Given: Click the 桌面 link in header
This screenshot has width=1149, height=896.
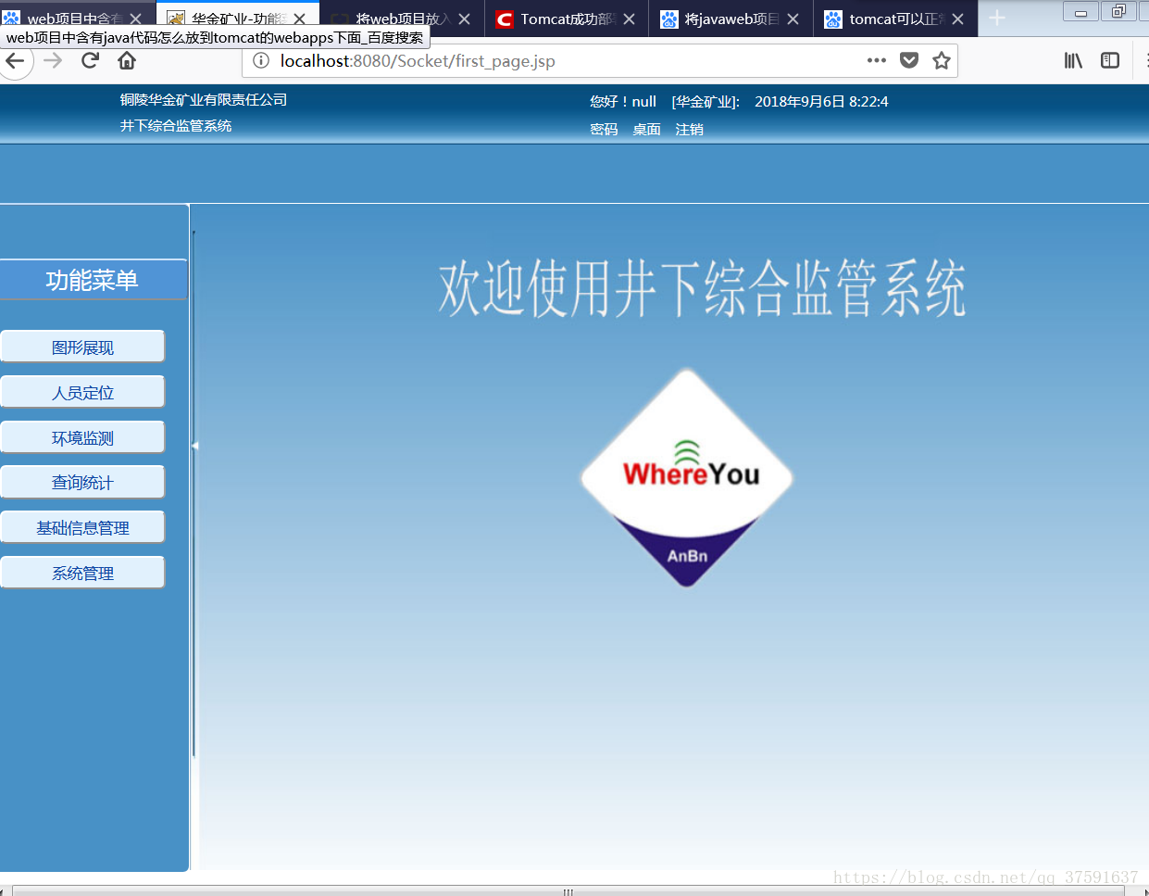Looking at the screenshot, I should pos(646,130).
